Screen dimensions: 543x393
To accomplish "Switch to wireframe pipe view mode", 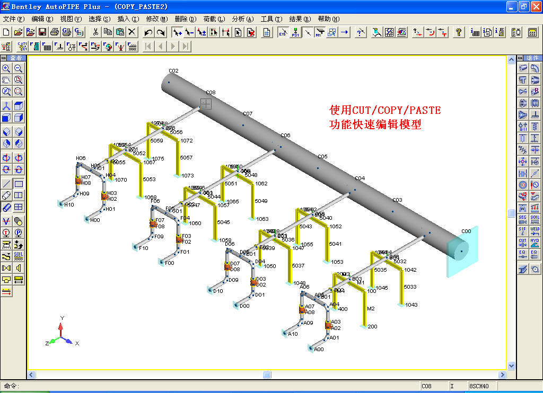I will 6,195.
